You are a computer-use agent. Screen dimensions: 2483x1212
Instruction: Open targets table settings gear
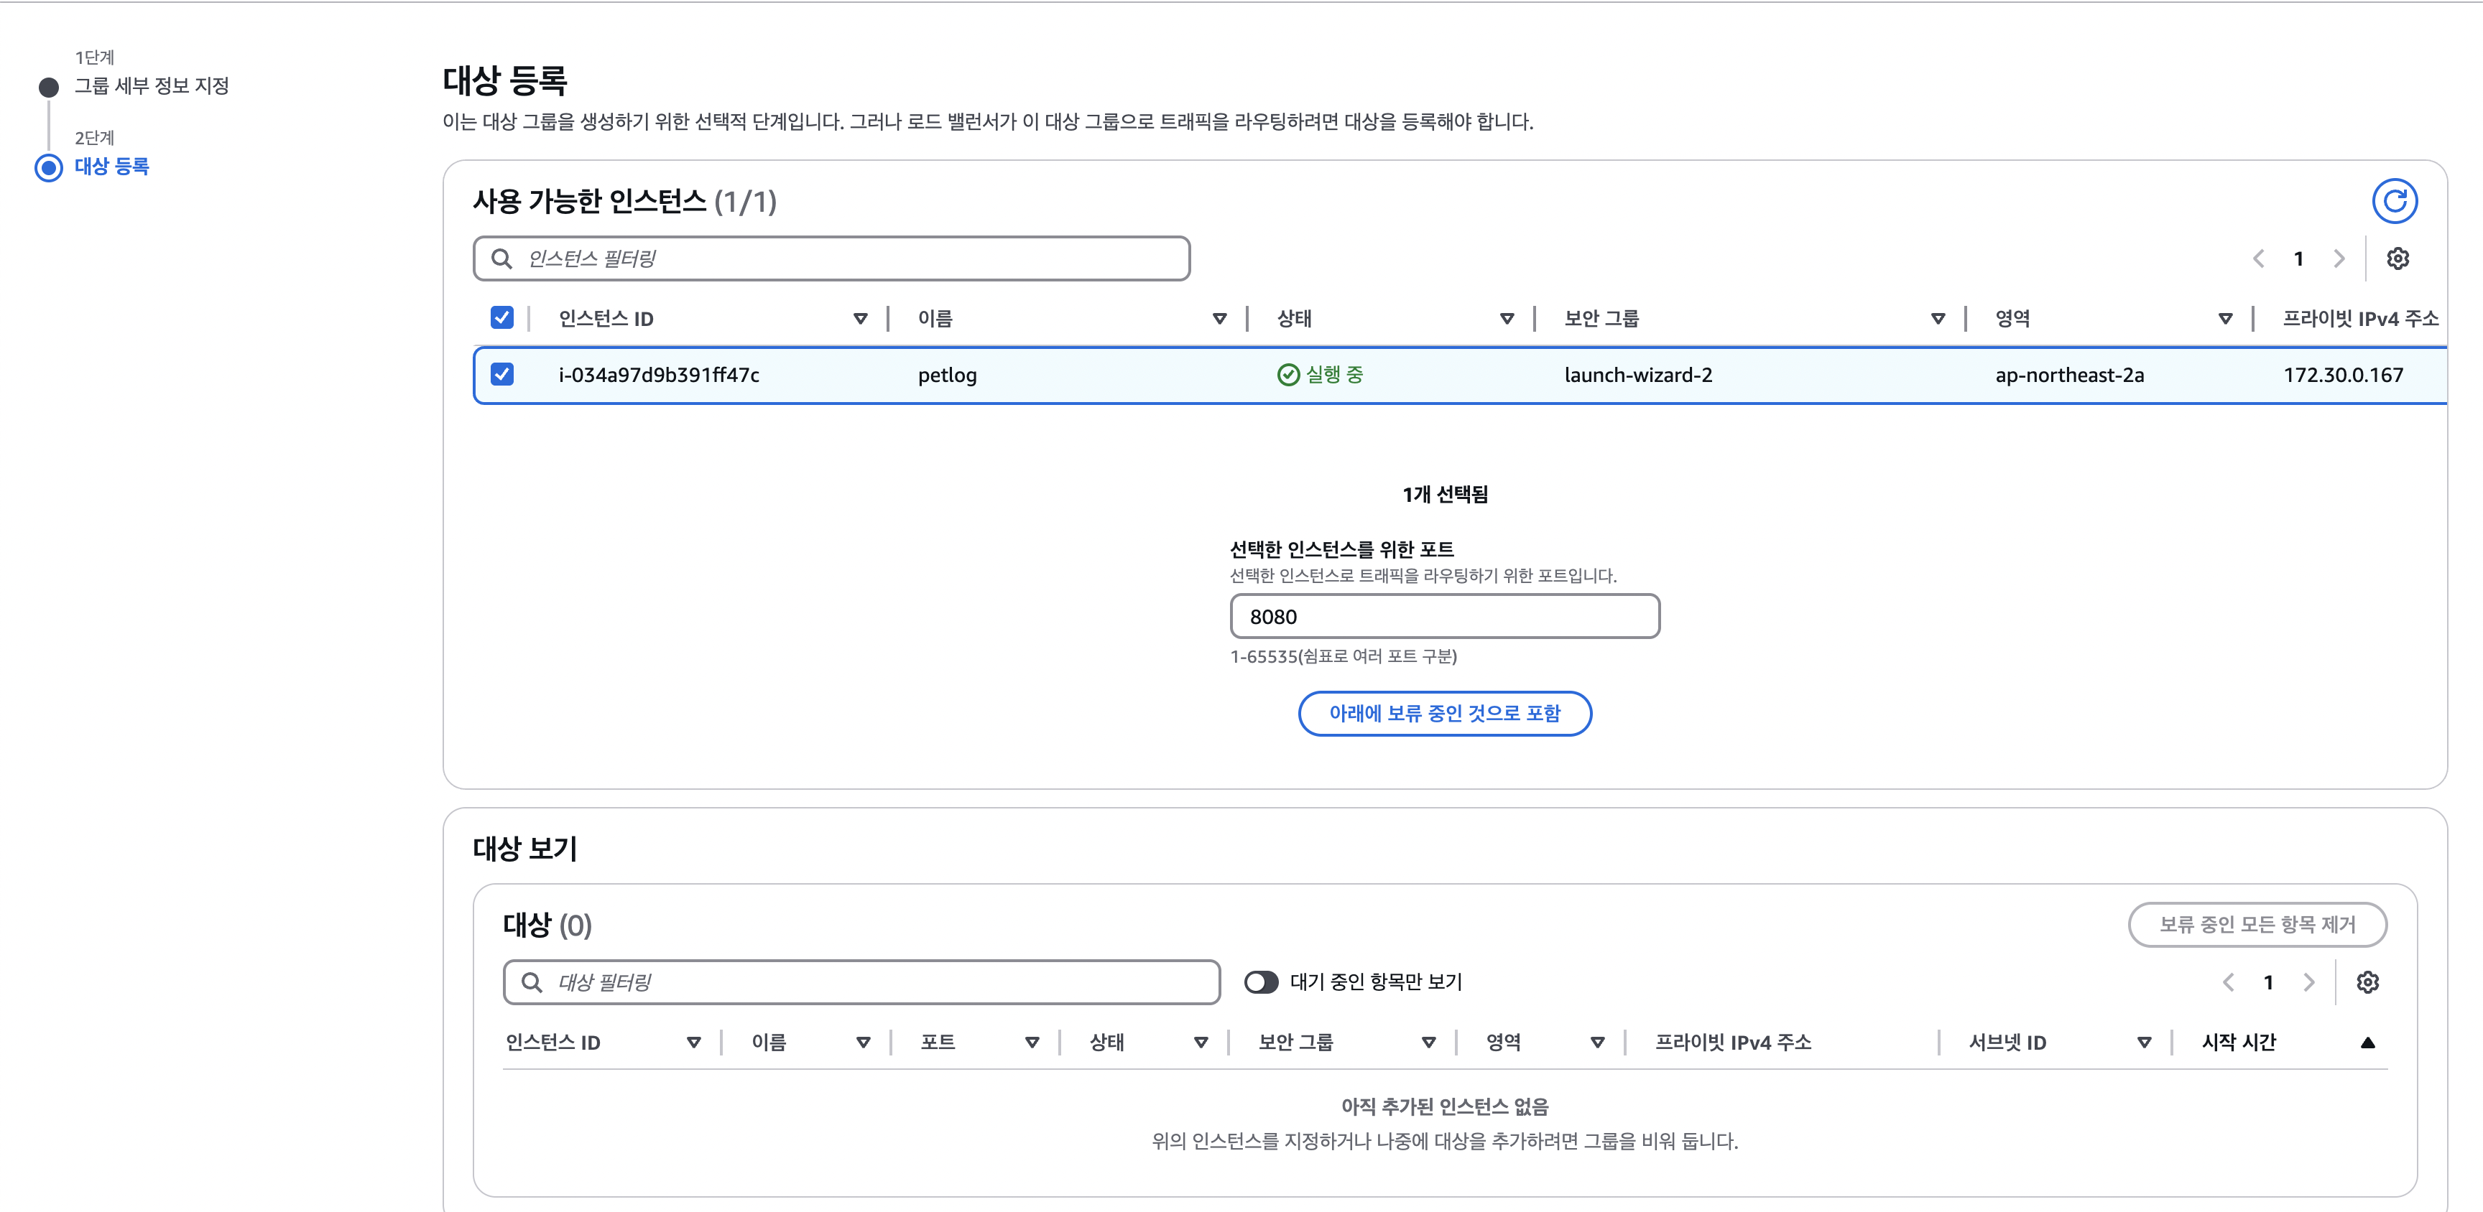coord(2367,982)
